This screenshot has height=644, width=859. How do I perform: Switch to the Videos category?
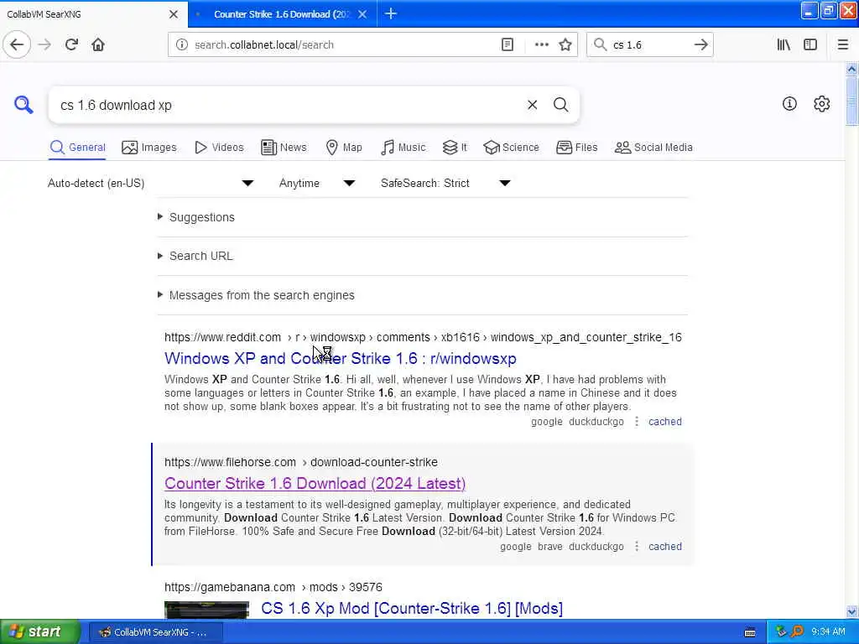(219, 148)
